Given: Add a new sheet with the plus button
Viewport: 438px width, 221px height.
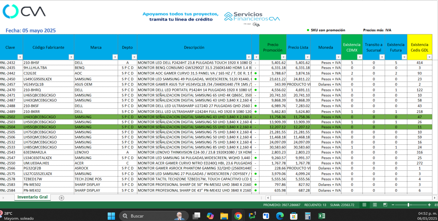Looking at the screenshot, I should tap(61, 198).
